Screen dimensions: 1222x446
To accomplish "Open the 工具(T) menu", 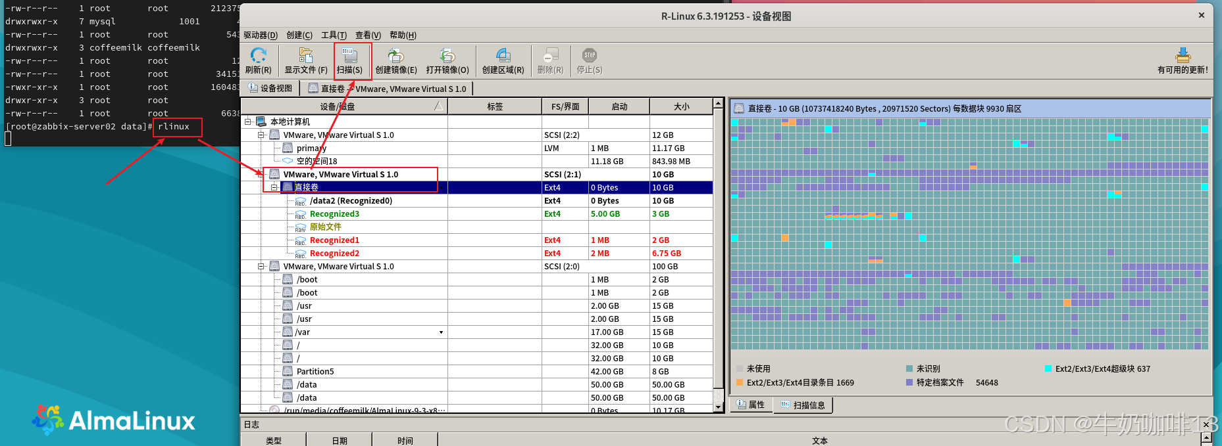I will pyautogui.click(x=334, y=35).
